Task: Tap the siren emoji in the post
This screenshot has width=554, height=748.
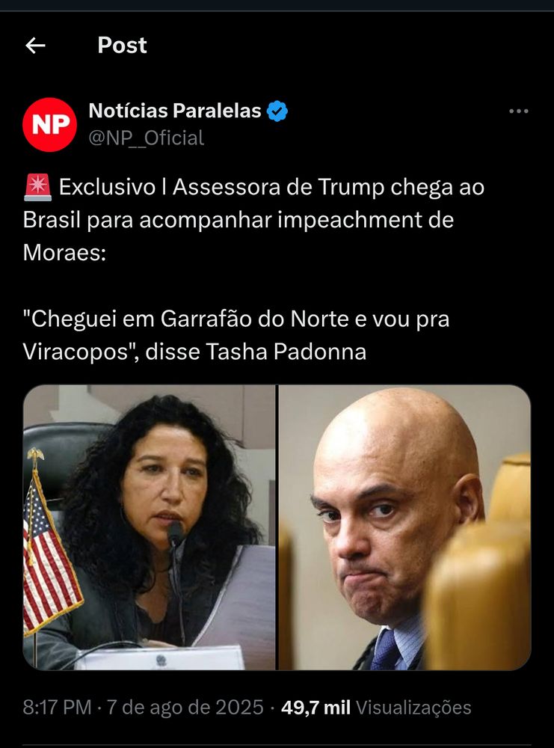Action: pyautogui.click(x=37, y=187)
